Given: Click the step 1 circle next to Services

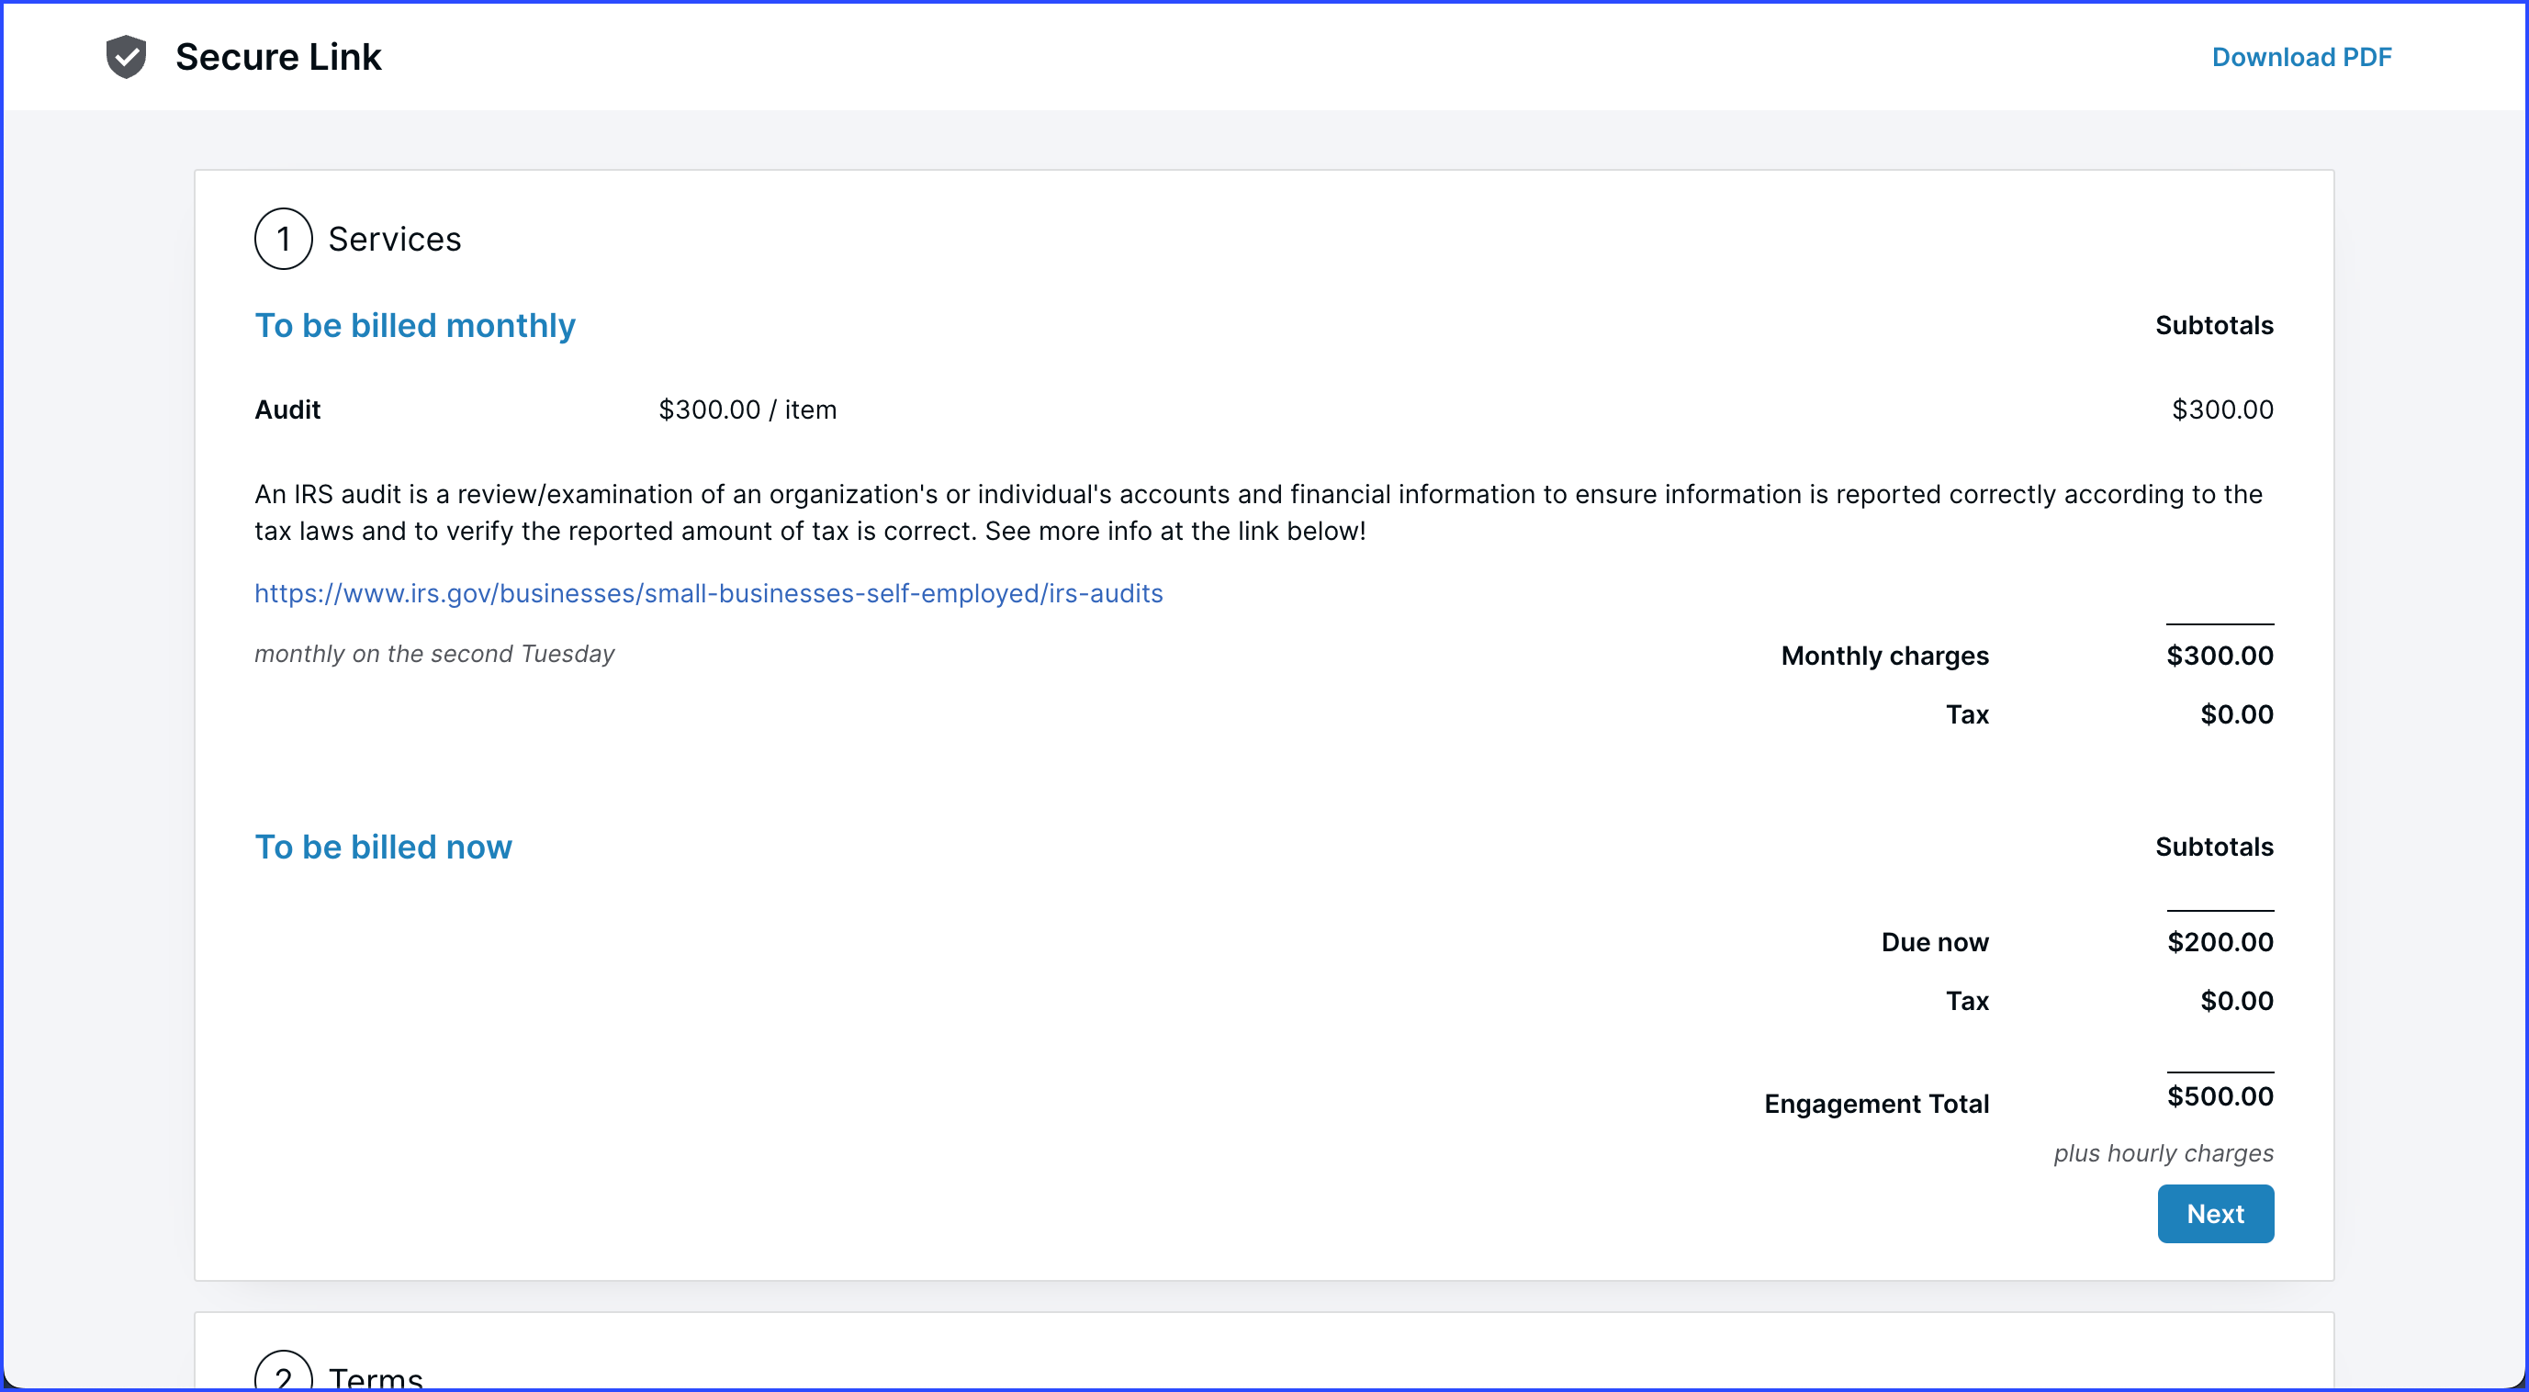Looking at the screenshot, I should coord(284,239).
